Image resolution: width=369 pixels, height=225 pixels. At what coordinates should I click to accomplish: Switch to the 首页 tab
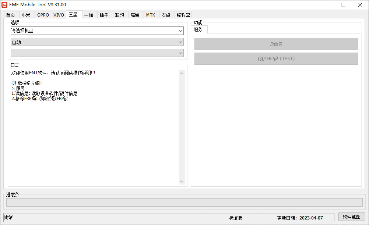[x=11, y=15]
